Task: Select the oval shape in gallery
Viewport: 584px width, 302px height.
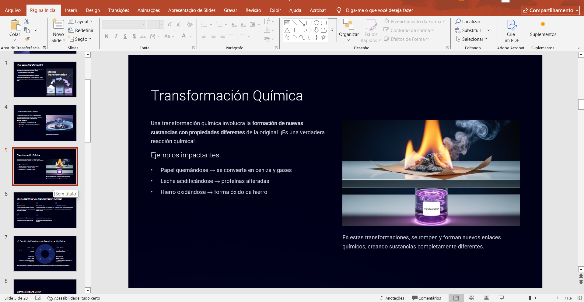Action: (x=316, y=23)
